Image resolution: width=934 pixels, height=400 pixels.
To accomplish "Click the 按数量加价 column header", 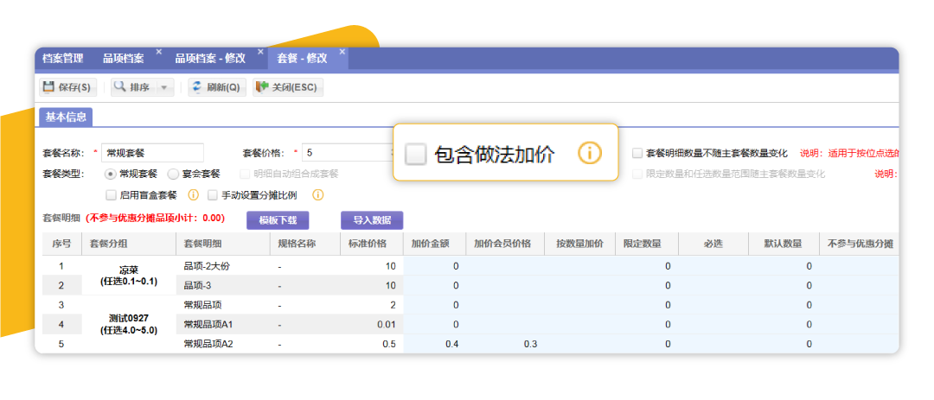I will click(581, 244).
